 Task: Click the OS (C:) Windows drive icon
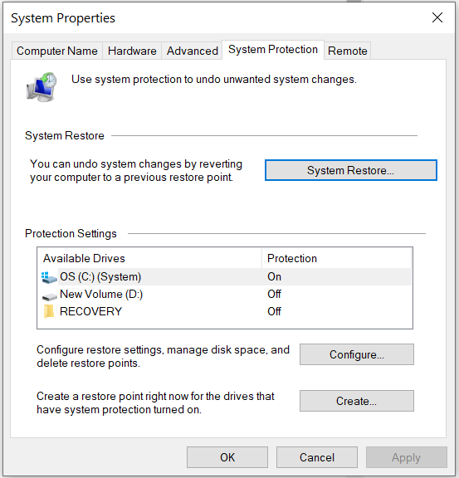[x=49, y=277]
